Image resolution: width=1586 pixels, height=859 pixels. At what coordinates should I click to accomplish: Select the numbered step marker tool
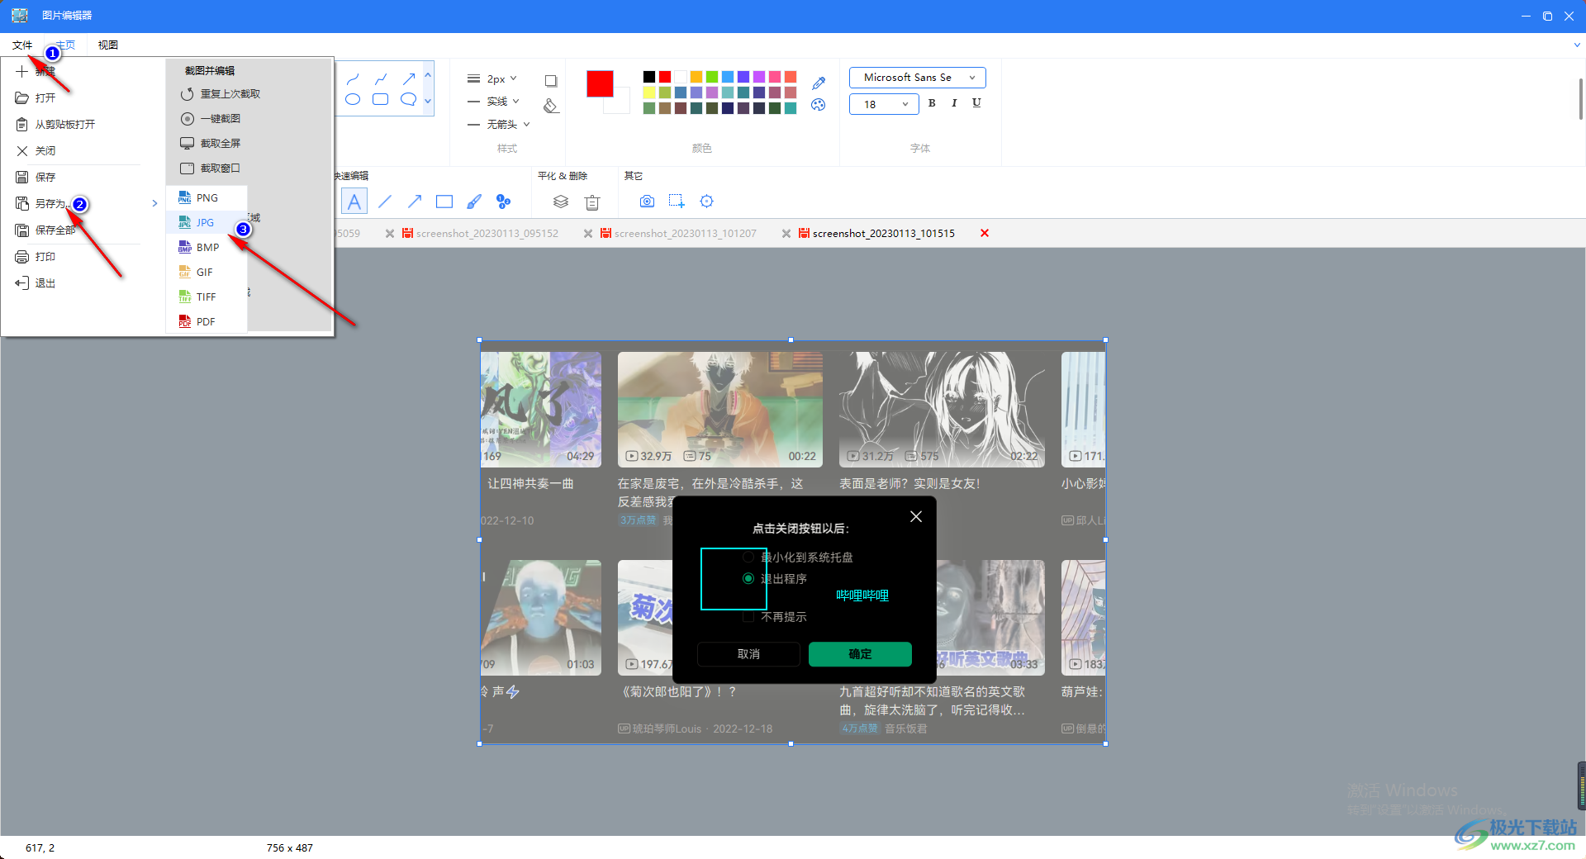click(504, 202)
